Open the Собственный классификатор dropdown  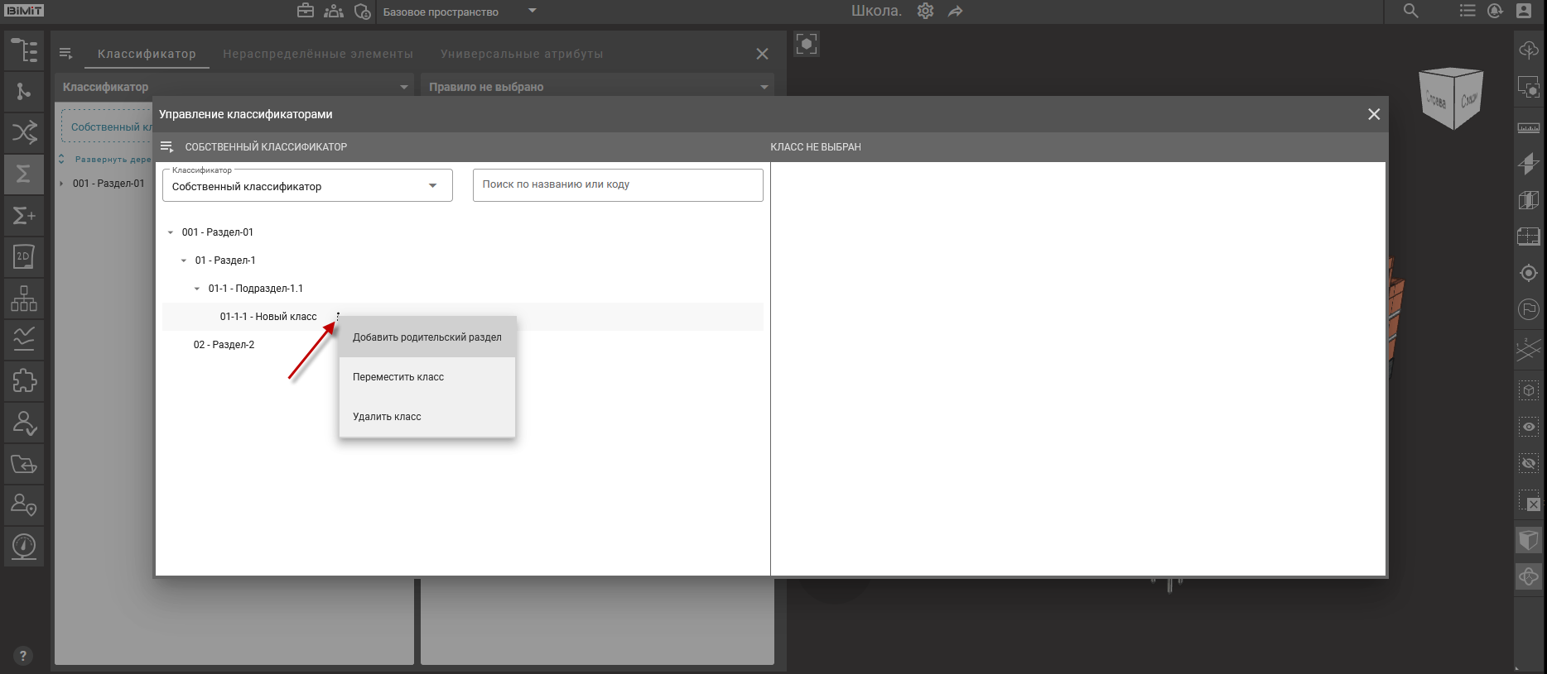[306, 186]
